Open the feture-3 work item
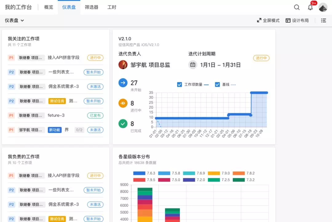332x222 pixels. pyautogui.click(x=56, y=115)
